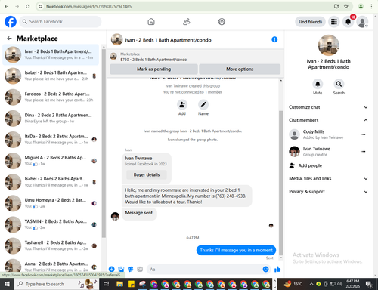Viewport: 378px width, 290px height.
Task: Open the Facebook home logo
Action: 11,22
